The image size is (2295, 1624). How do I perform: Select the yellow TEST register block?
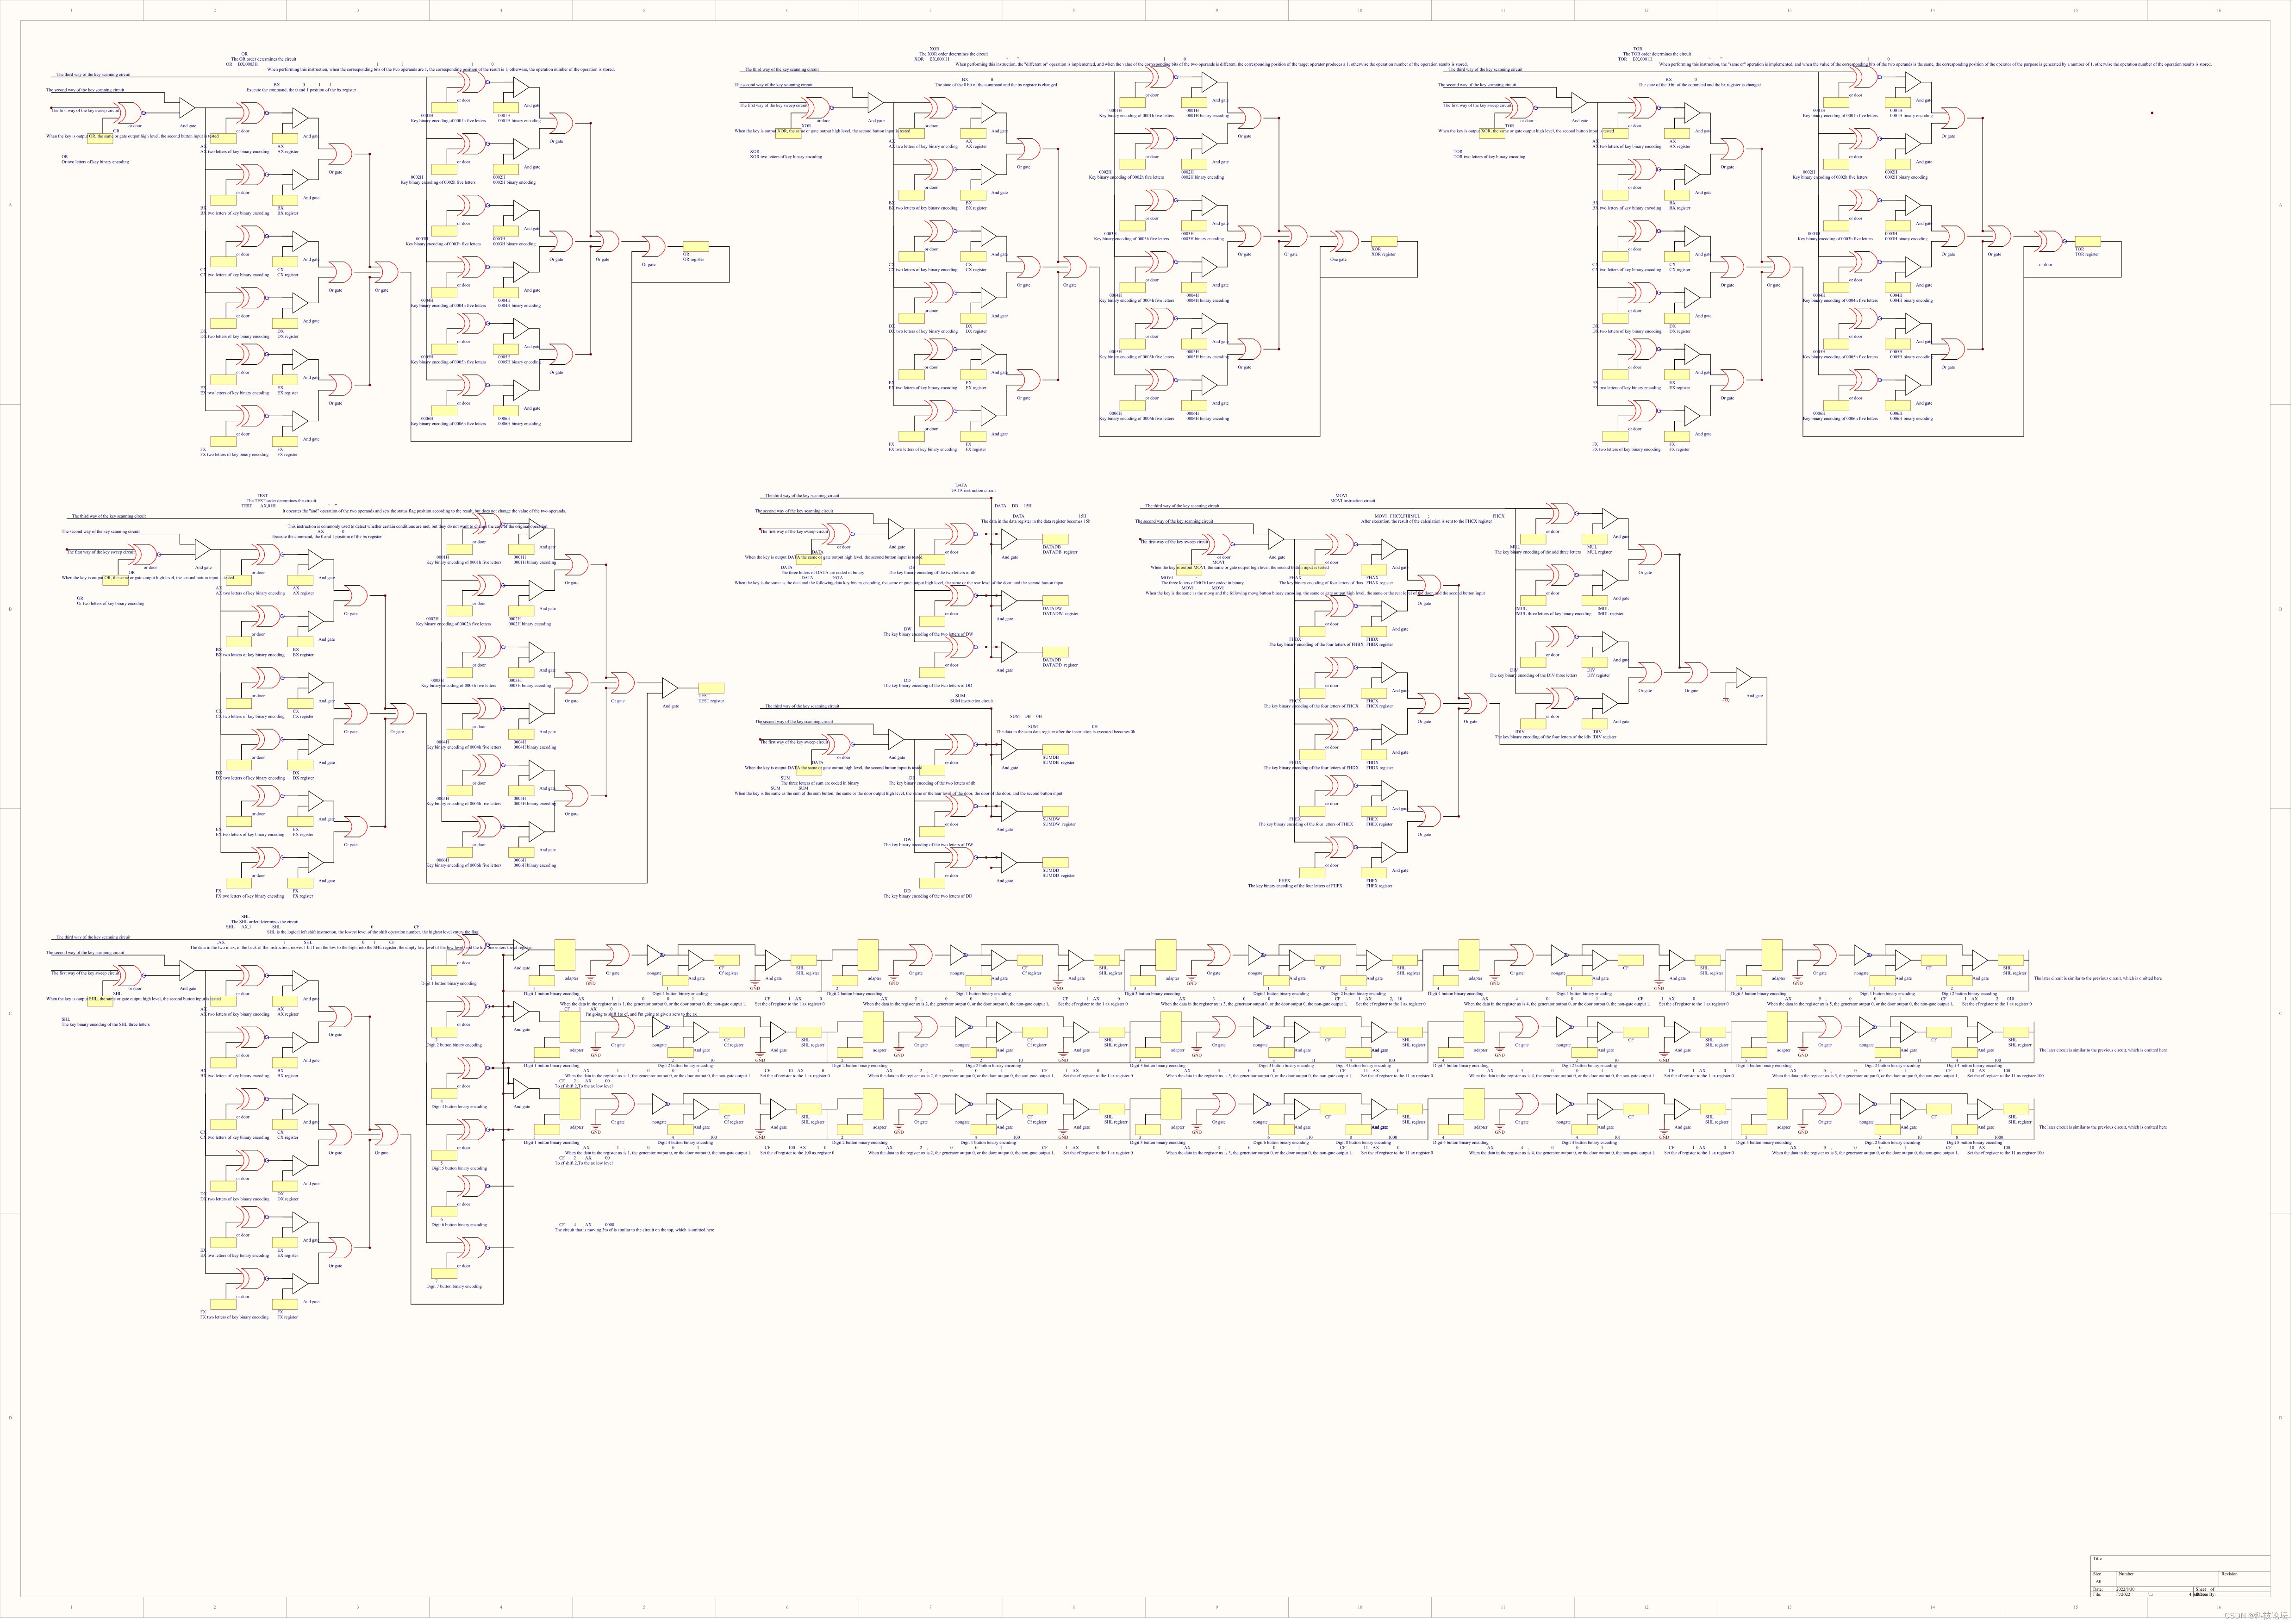click(x=710, y=688)
